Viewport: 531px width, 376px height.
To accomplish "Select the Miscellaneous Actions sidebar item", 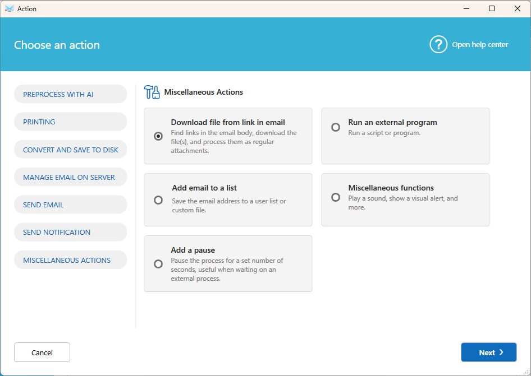I will 70,259.
